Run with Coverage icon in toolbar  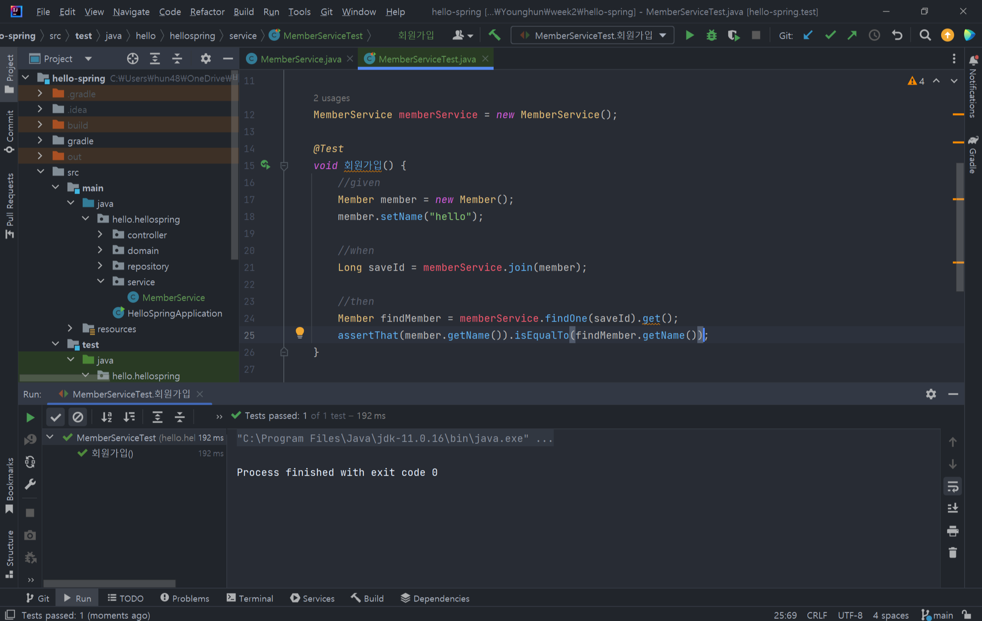tap(733, 35)
